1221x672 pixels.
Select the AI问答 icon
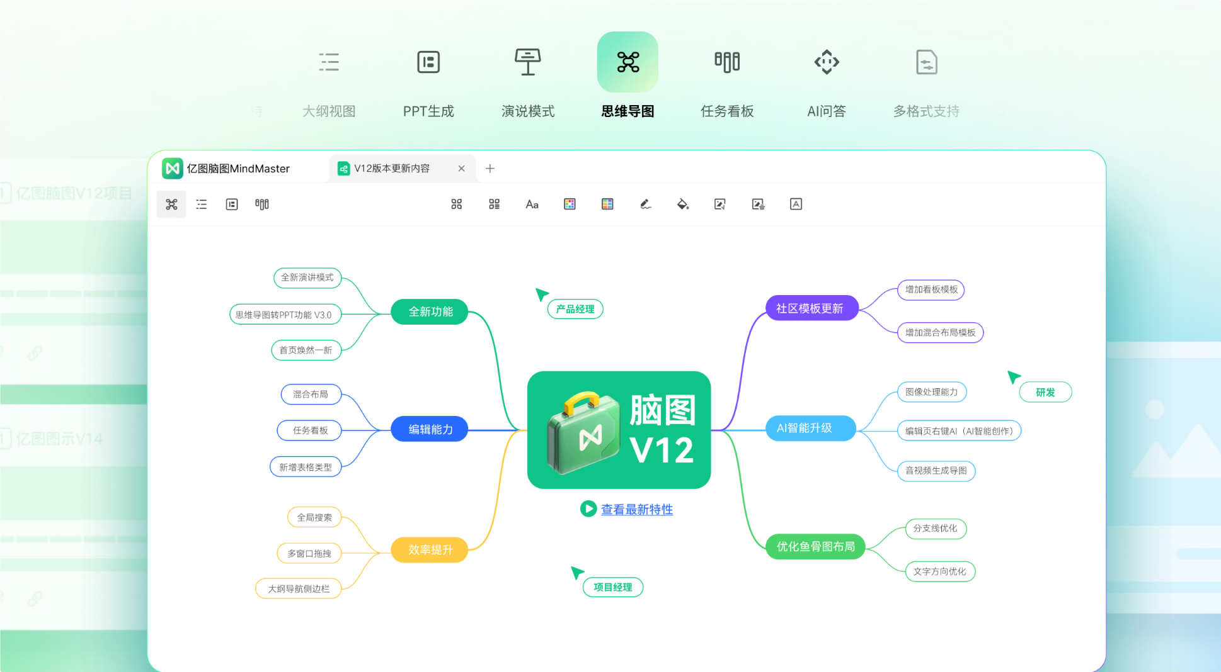point(827,62)
